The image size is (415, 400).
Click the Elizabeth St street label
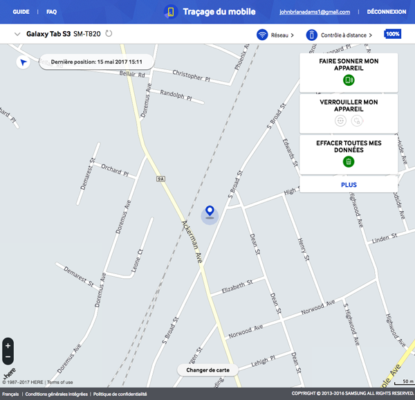(237, 287)
